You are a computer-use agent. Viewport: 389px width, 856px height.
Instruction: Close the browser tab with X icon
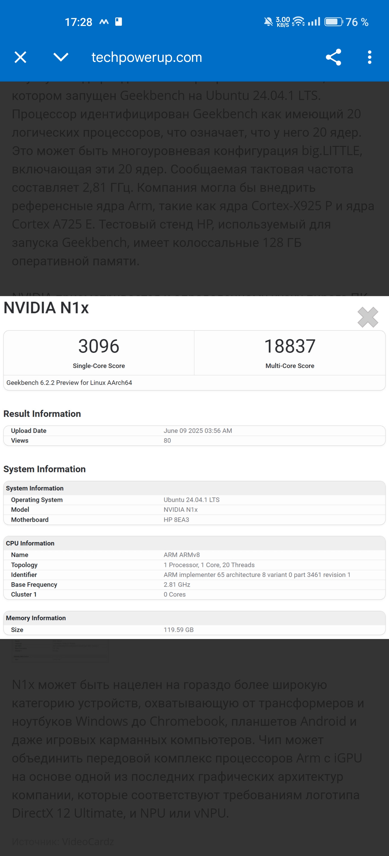click(x=20, y=57)
